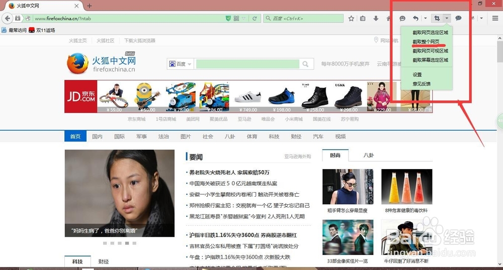
Task: Click the 火狐社区 top link
Action: 106,41
